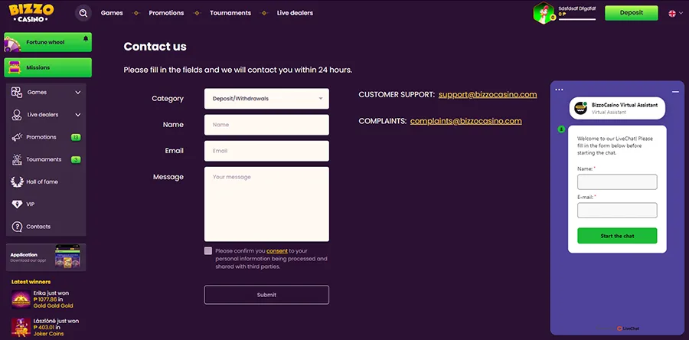
Task: Click the username Sdsfdsdf Dfgdfdf
Action: 577,8
